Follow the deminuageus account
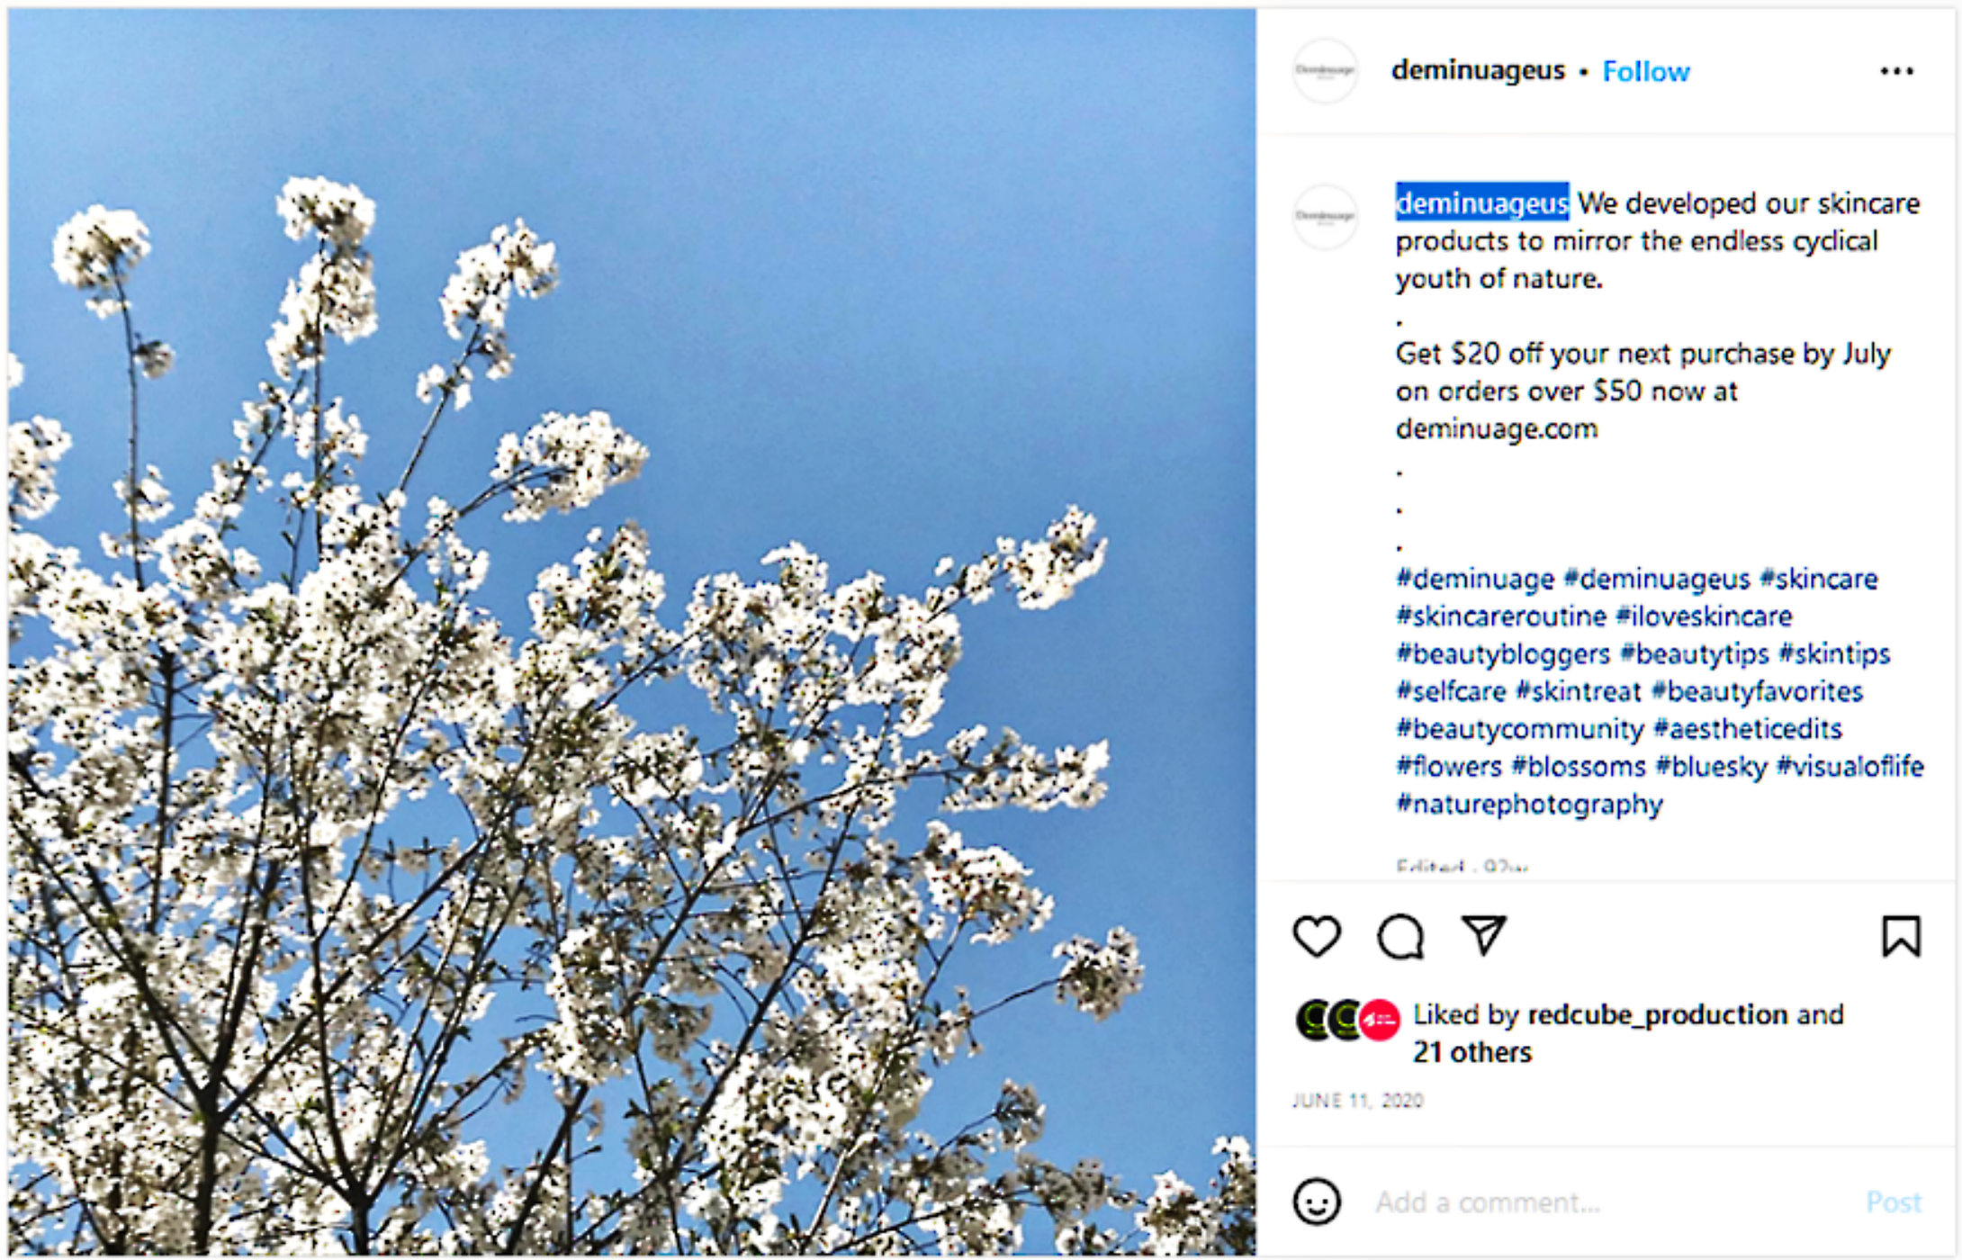The height and width of the screenshot is (1260, 1962). (1646, 71)
